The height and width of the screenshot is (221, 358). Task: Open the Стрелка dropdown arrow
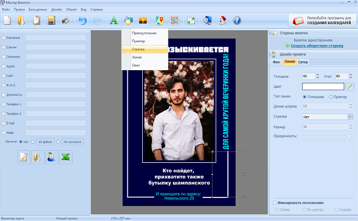click(350, 117)
